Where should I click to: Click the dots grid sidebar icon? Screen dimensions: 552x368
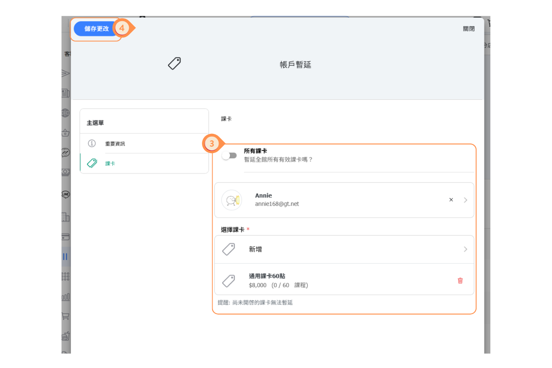pyautogui.click(x=65, y=276)
